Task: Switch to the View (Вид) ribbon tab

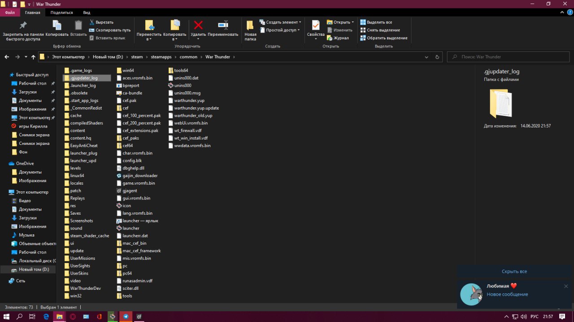Action: tap(87, 13)
